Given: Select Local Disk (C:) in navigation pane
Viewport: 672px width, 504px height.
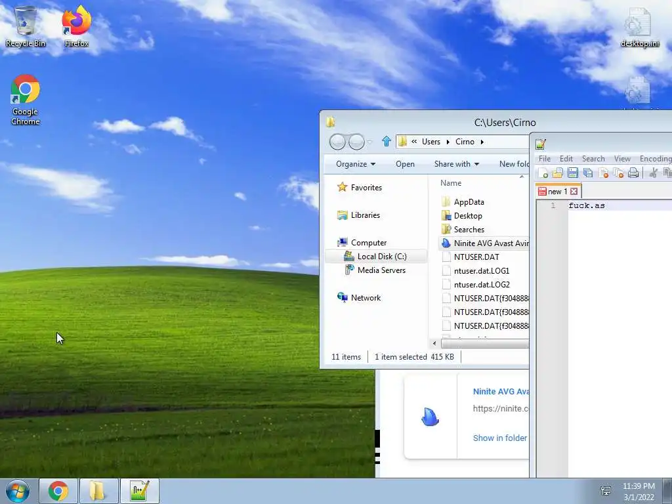Looking at the screenshot, I should [376, 257].
